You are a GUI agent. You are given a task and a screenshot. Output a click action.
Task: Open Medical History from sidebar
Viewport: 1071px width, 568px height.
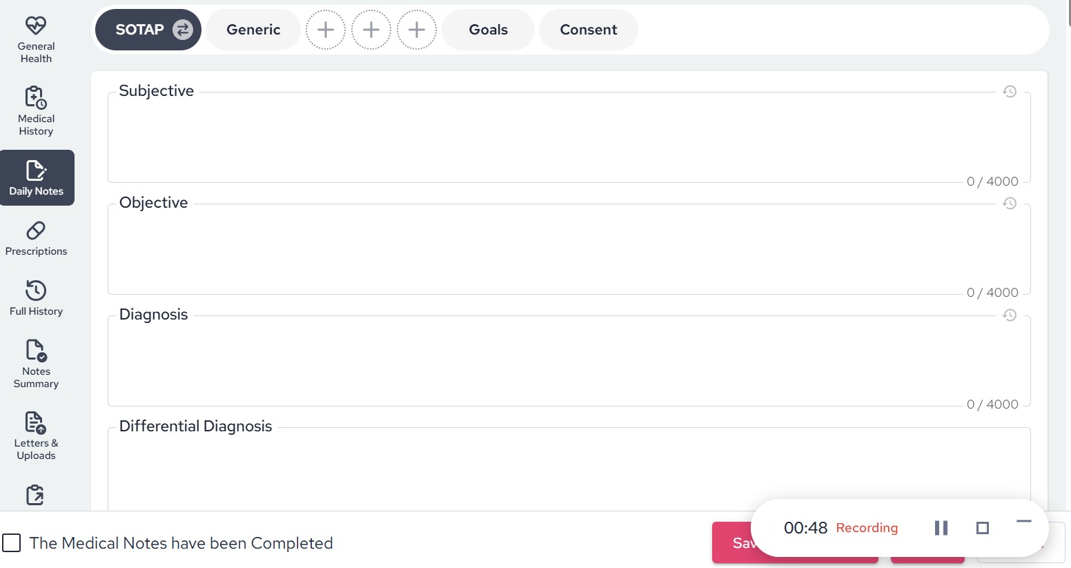coord(36,111)
